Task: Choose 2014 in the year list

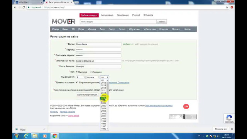Action: 103,83
